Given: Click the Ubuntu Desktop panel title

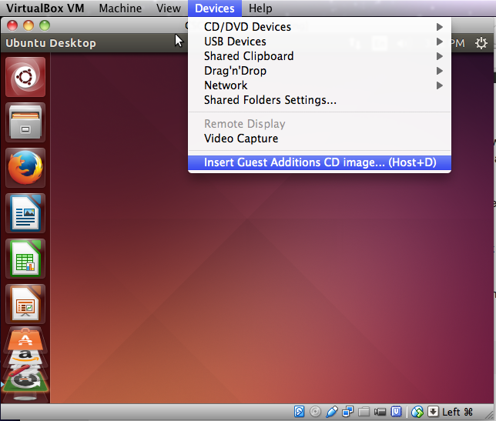Looking at the screenshot, I should (51, 43).
